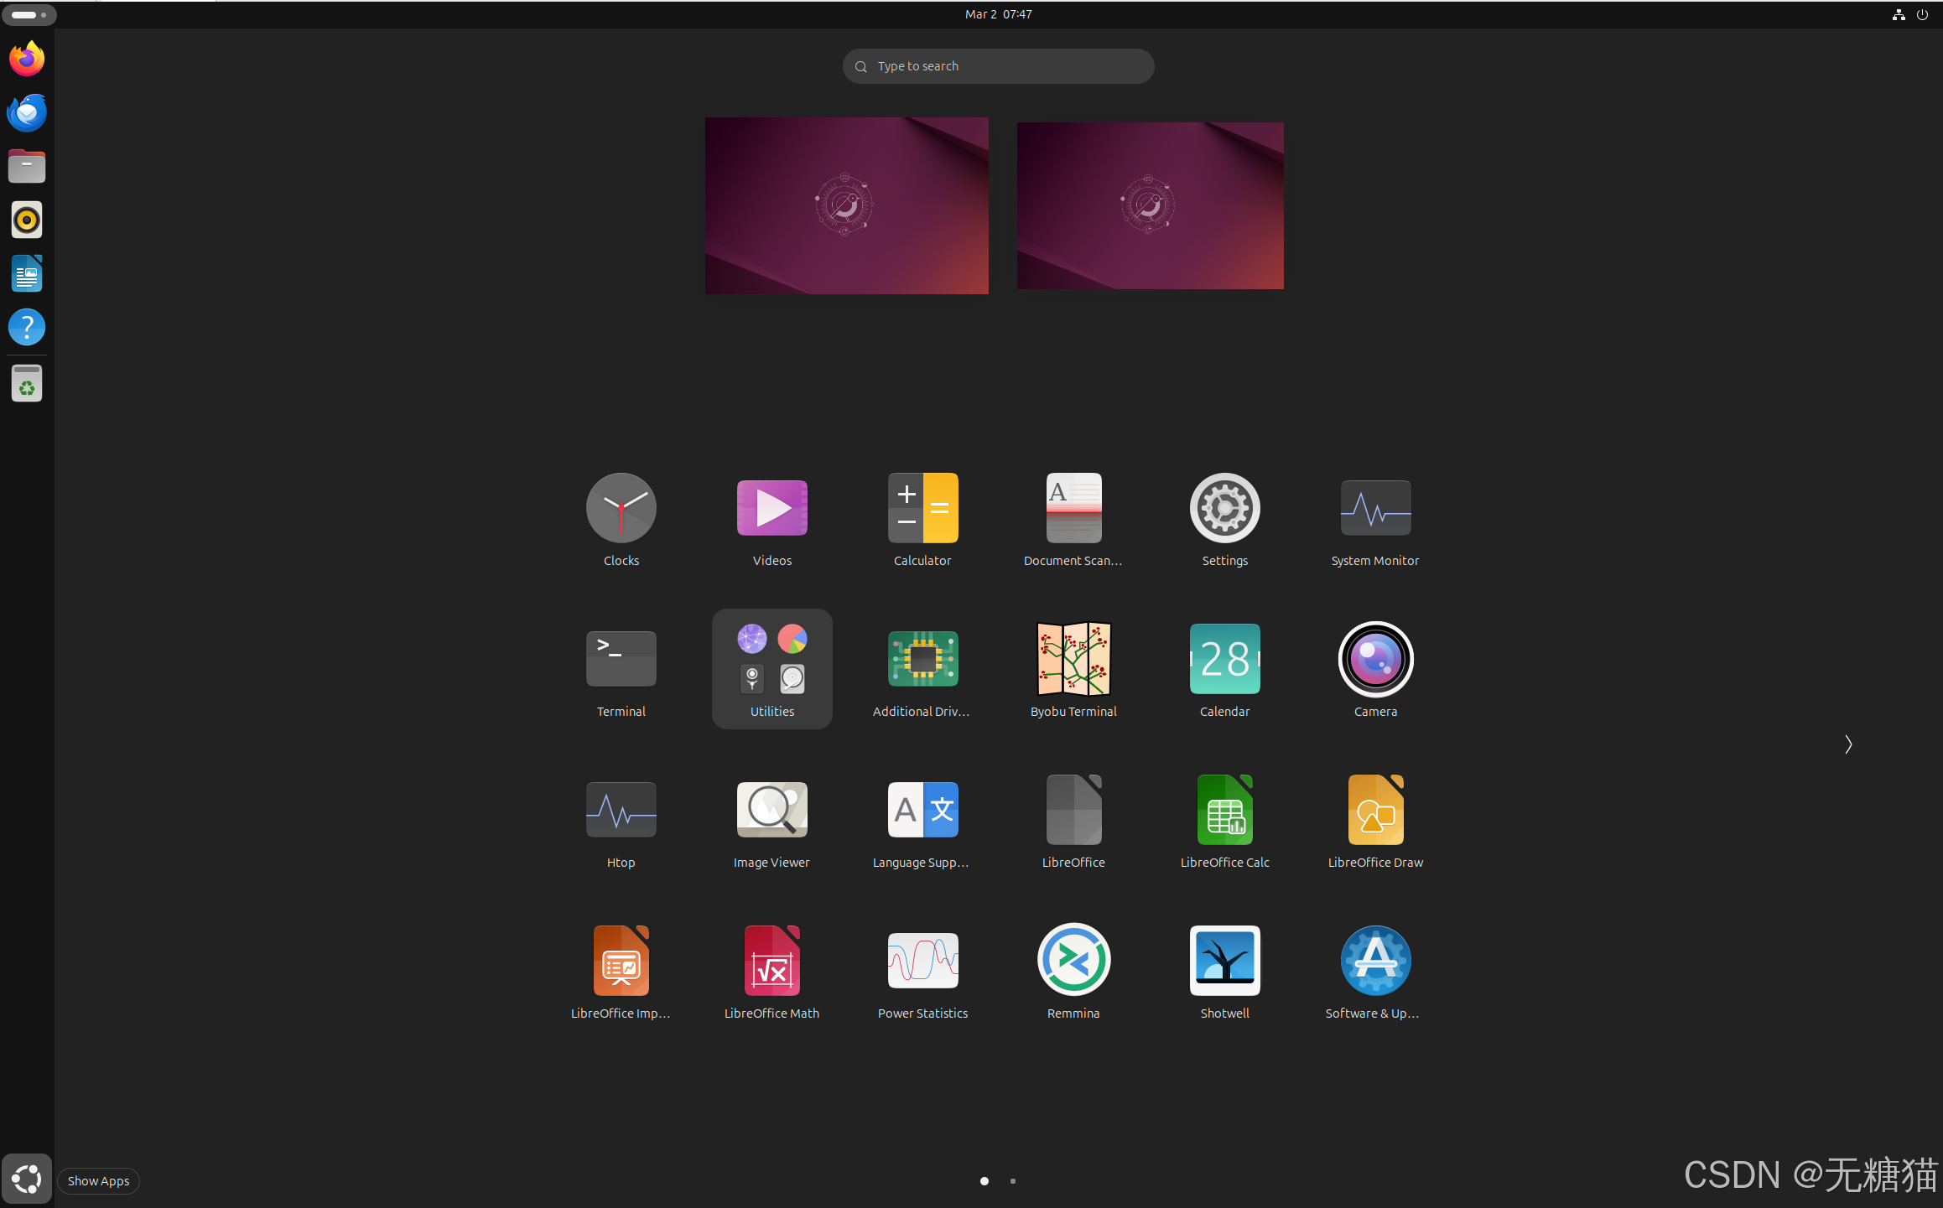
Task: Launch the Camera app
Action: (x=1375, y=659)
